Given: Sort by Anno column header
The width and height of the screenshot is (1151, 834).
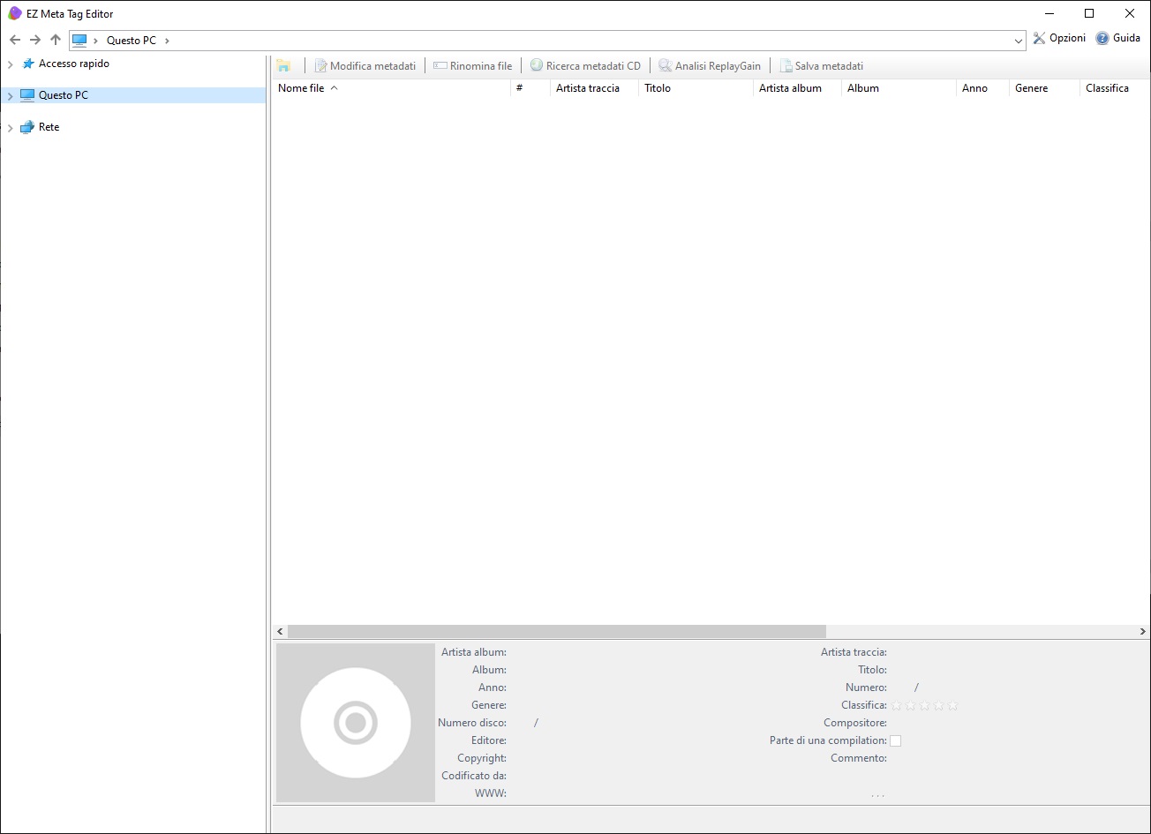Looking at the screenshot, I should pyautogui.click(x=982, y=88).
